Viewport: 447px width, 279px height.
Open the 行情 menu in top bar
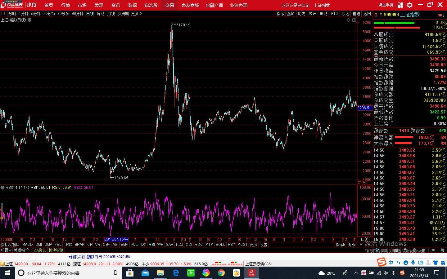tap(65, 5)
